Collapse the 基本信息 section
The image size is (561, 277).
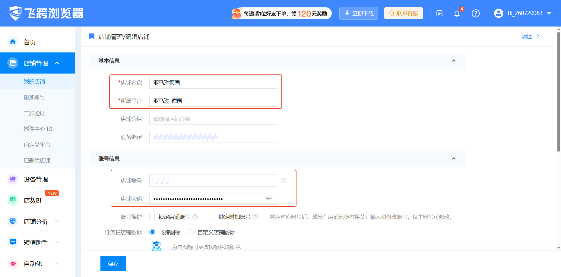454,61
